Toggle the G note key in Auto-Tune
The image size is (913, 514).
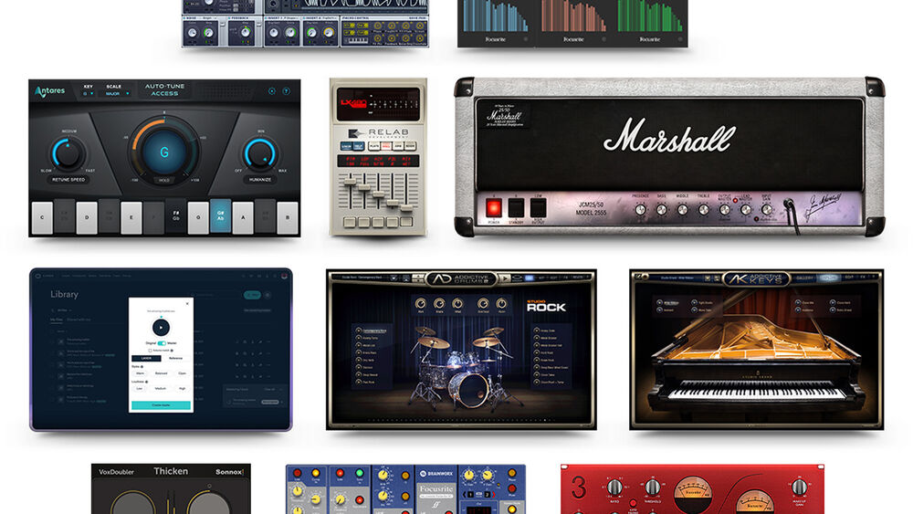point(198,217)
